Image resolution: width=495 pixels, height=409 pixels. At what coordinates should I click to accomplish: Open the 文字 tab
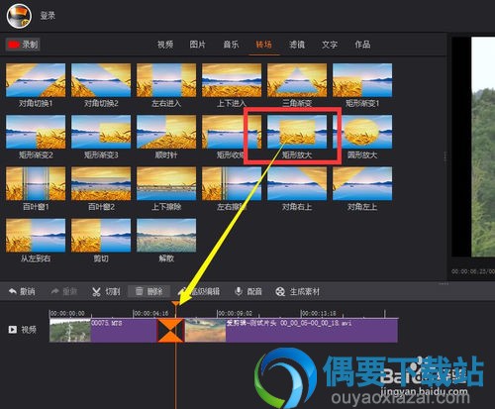(x=330, y=45)
